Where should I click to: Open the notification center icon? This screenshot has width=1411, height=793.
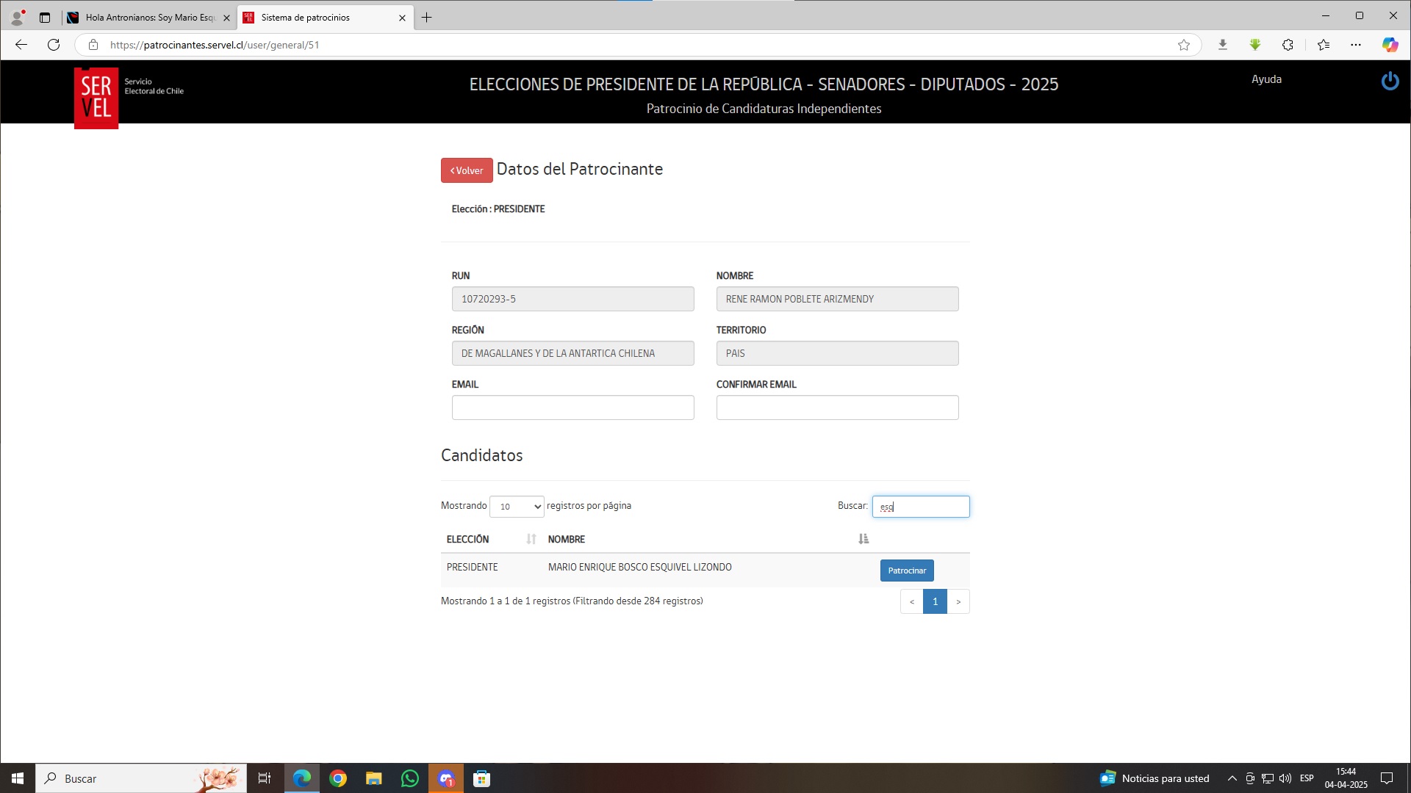click(1387, 778)
